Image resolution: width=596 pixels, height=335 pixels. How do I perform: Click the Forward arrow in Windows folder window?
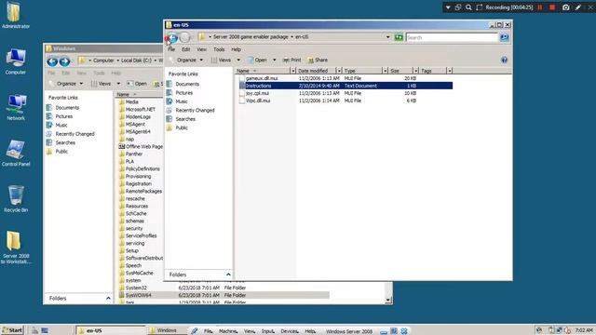point(64,61)
